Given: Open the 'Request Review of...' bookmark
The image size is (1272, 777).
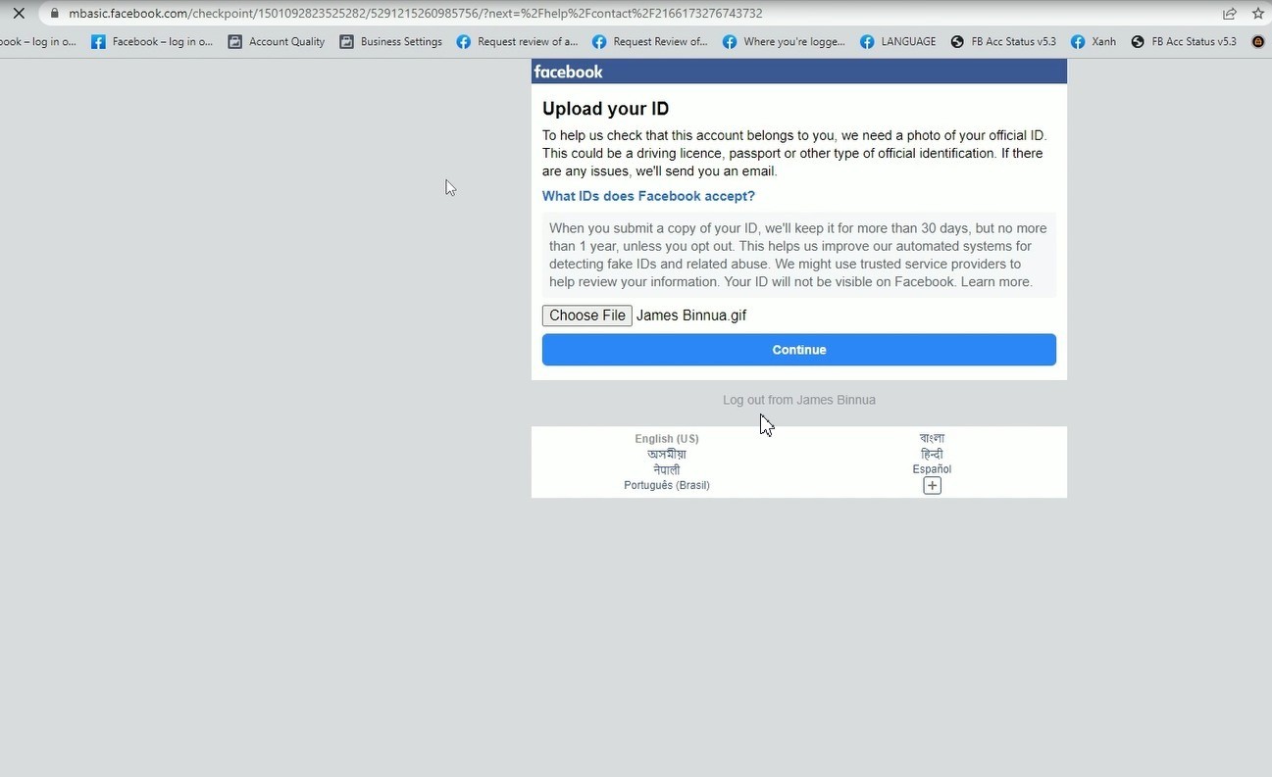Looking at the screenshot, I should 650,42.
